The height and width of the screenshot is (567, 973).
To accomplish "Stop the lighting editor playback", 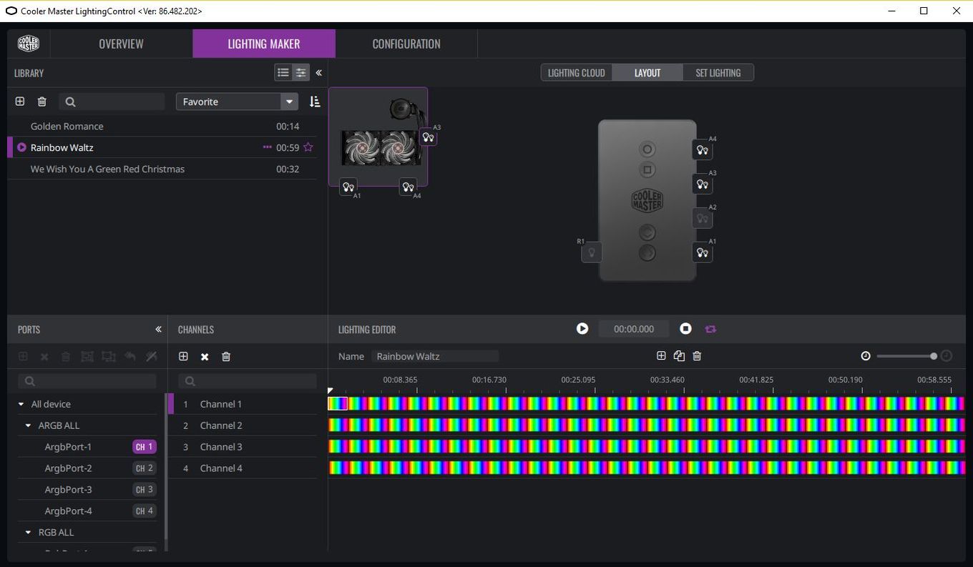I will 685,328.
